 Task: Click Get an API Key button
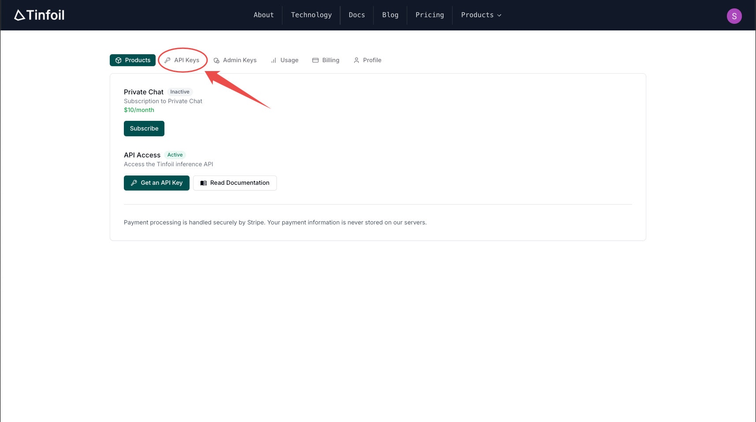point(156,183)
